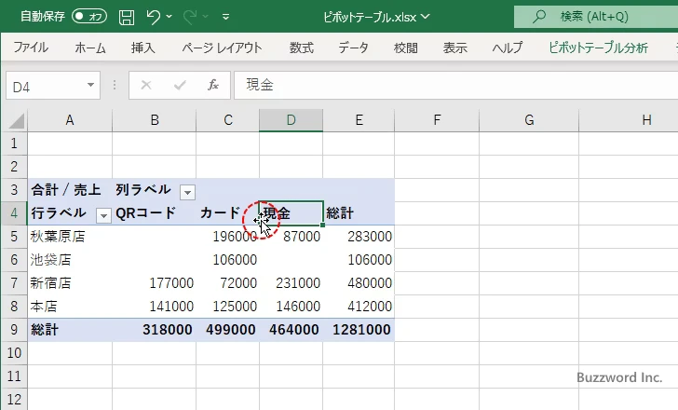Select the 本店 row label
678x410 pixels.
click(70, 307)
